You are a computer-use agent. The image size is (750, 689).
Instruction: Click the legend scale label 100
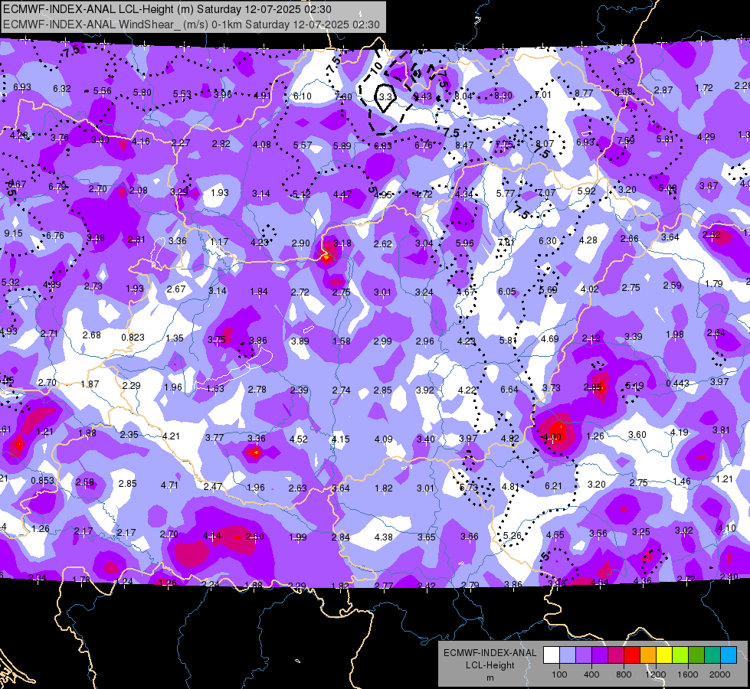tap(559, 674)
